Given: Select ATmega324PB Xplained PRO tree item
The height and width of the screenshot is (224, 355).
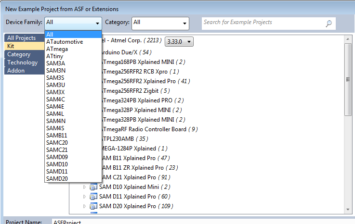Looking at the screenshot, I should (143, 100).
